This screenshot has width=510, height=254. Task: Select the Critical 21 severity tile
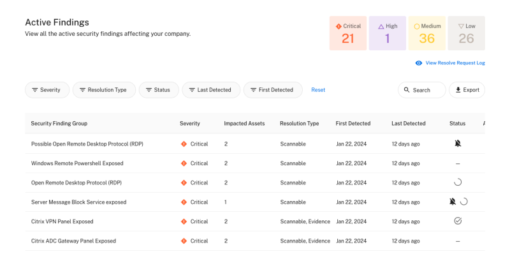[348, 33]
